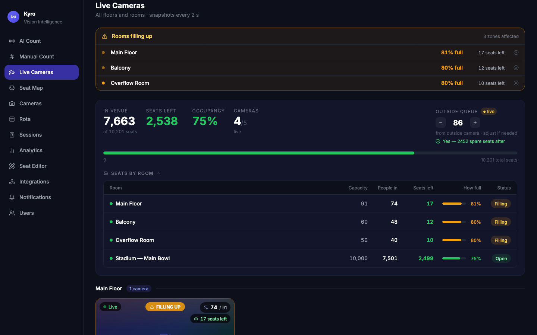Click the Overflow Room Filling status badge
This screenshot has height=335, width=537.
pyautogui.click(x=500, y=240)
